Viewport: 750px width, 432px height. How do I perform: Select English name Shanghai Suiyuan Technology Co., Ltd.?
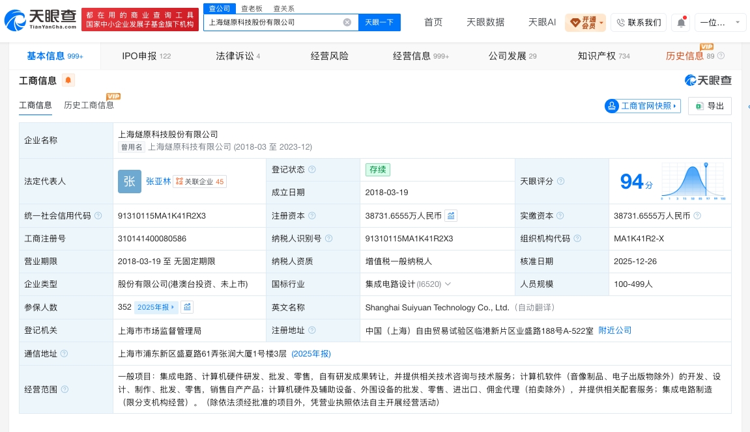437,308
